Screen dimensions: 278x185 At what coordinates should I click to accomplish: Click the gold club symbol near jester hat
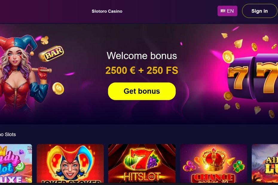[45, 40]
